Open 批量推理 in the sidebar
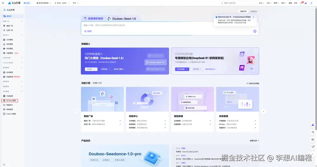 point(10,77)
